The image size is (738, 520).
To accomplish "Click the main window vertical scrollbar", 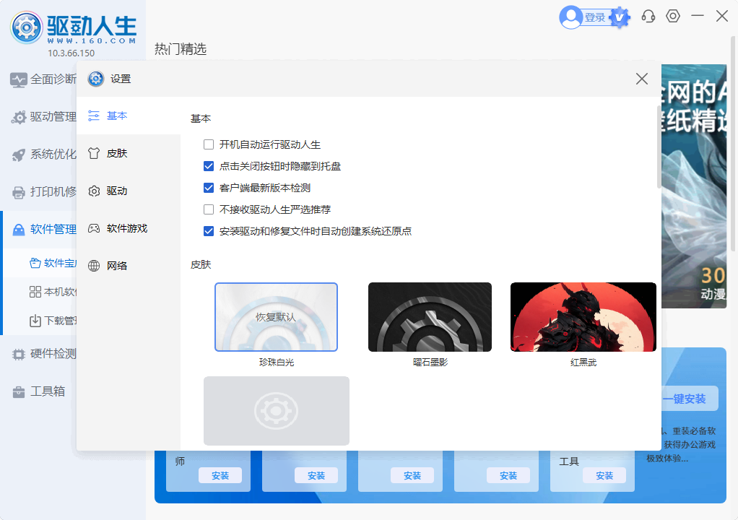I will (733, 142).
